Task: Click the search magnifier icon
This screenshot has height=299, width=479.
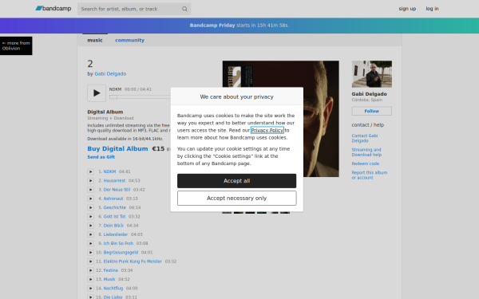Action: [184, 9]
